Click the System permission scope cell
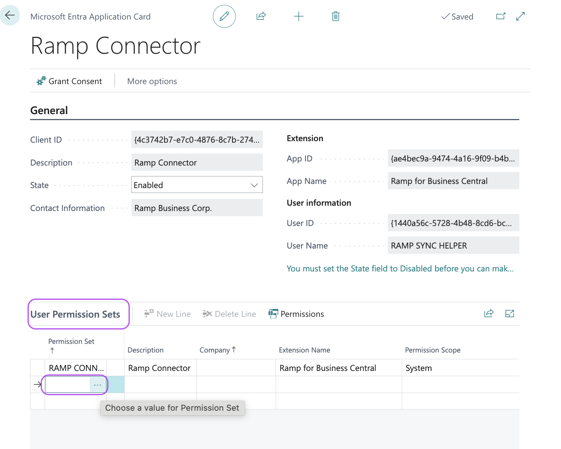561x449 pixels. click(460, 368)
